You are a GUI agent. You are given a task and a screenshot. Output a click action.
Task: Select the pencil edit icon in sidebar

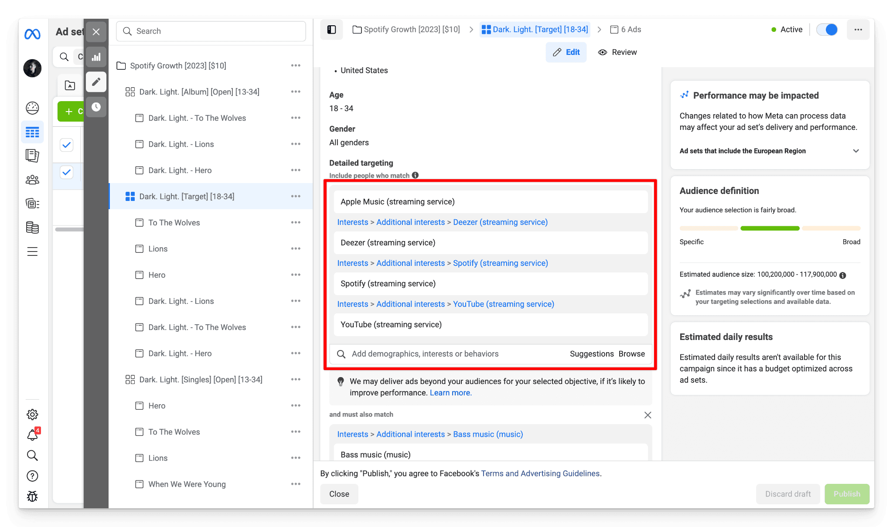point(96,82)
